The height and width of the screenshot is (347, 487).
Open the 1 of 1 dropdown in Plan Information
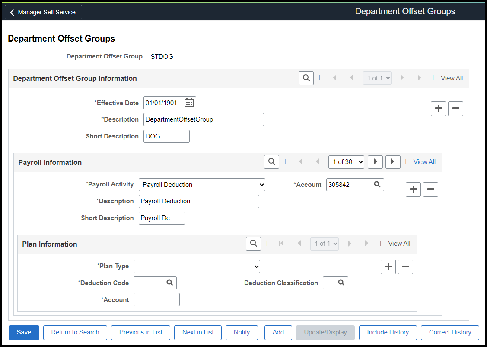(325, 244)
